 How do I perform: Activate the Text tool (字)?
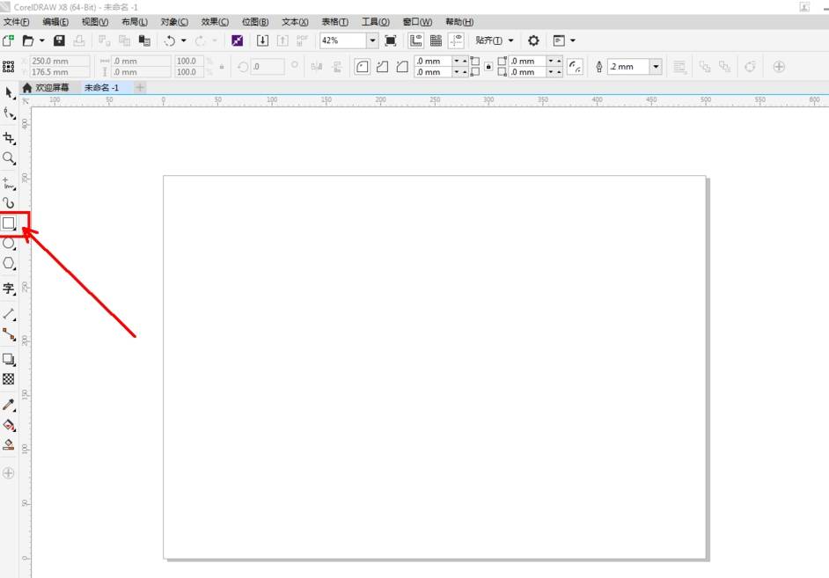point(10,289)
